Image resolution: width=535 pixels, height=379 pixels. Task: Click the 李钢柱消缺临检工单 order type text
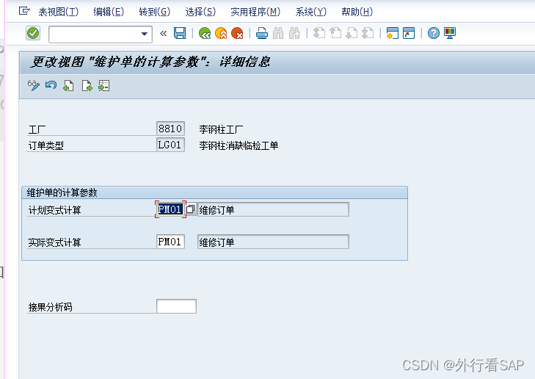pos(239,145)
